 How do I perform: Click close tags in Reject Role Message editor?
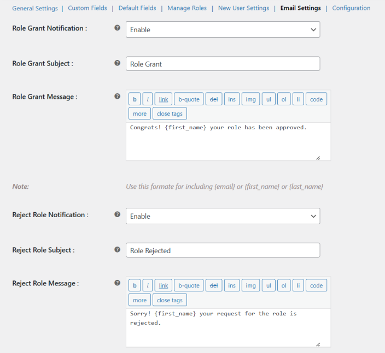click(170, 300)
